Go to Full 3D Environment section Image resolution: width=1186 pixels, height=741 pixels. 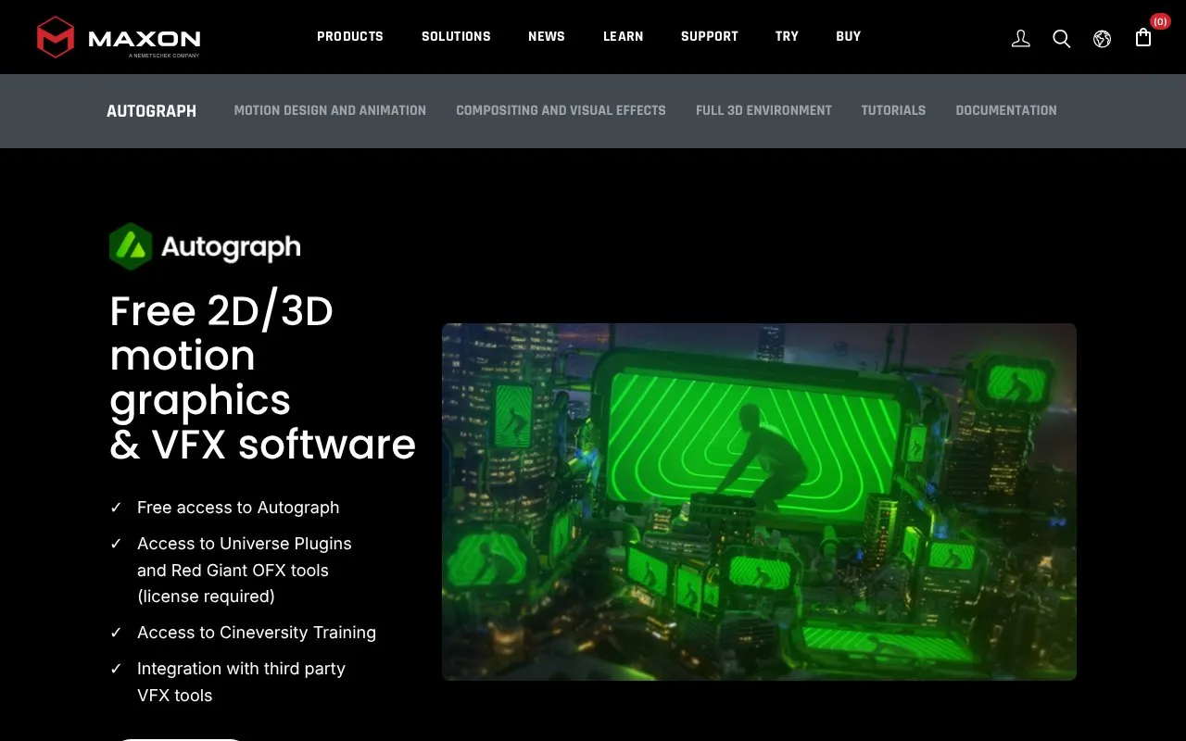763,110
